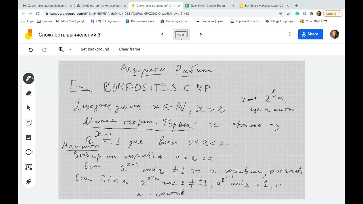Image resolution: width=363 pixels, height=204 pixels.
Task: Select the Pen tool in sidebar
Action: click(28, 78)
